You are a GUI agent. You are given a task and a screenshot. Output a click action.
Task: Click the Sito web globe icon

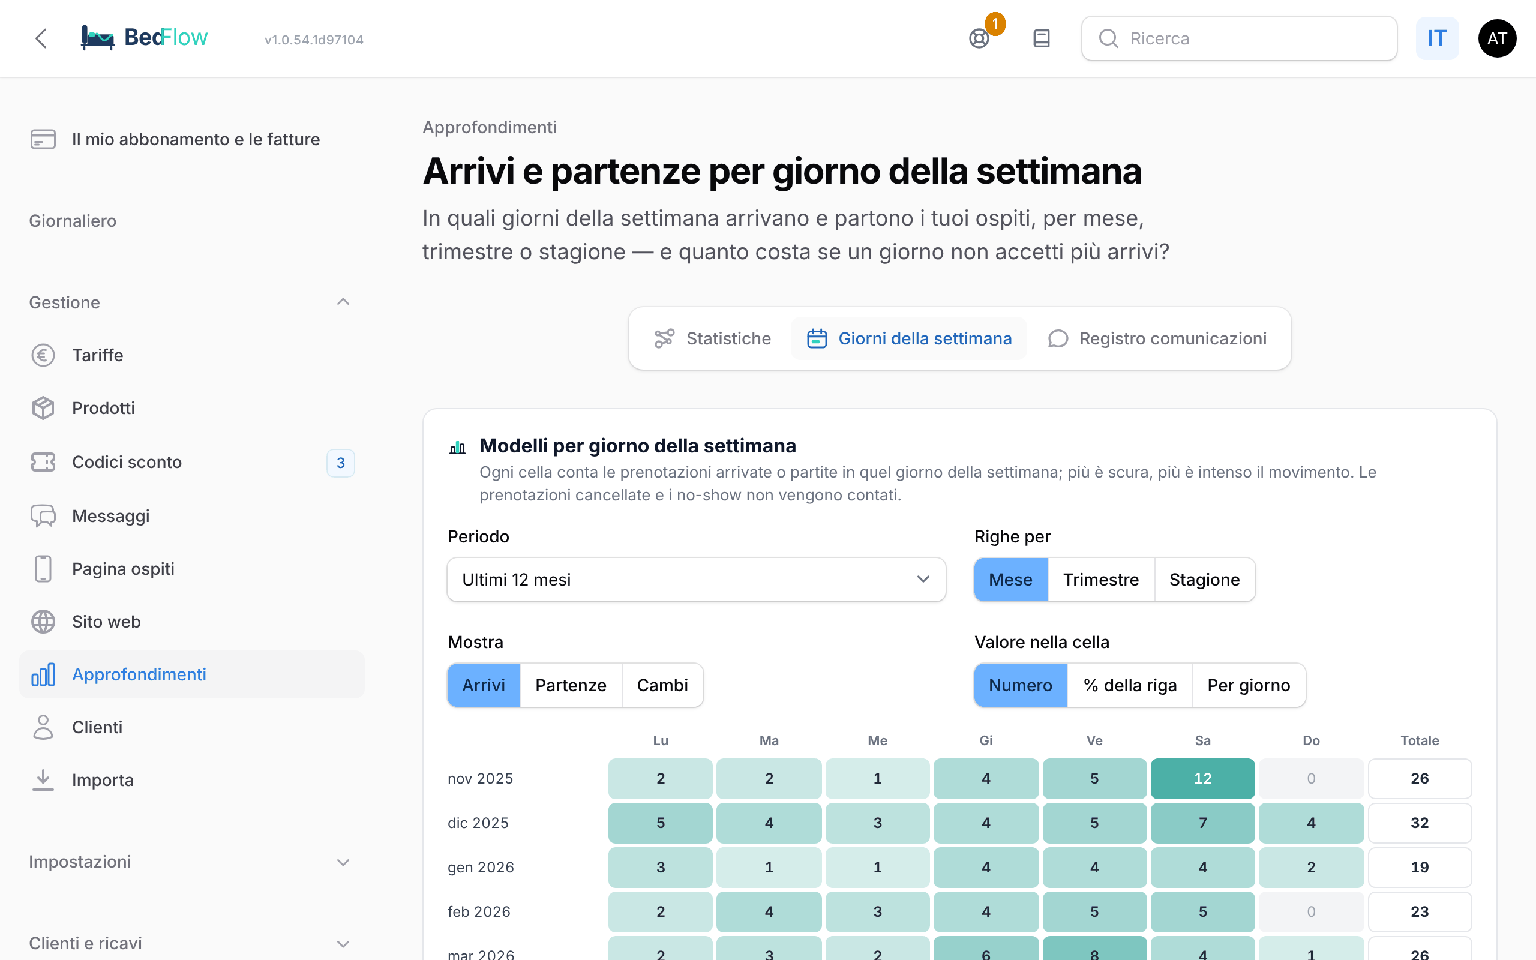pyautogui.click(x=43, y=622)
